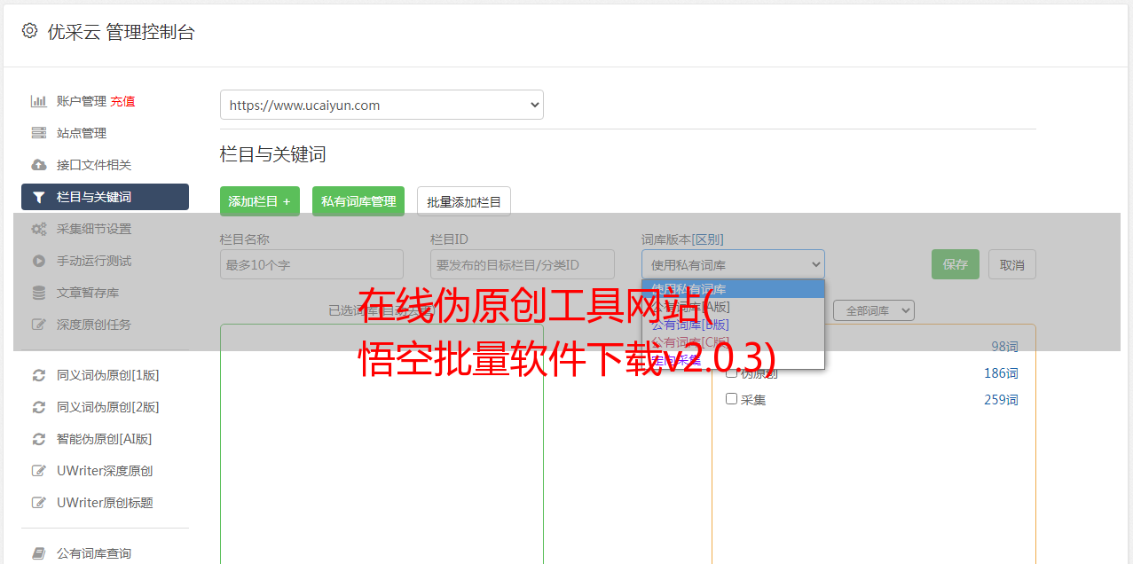Expand the 使用私有词库 version dropdown

733,264
